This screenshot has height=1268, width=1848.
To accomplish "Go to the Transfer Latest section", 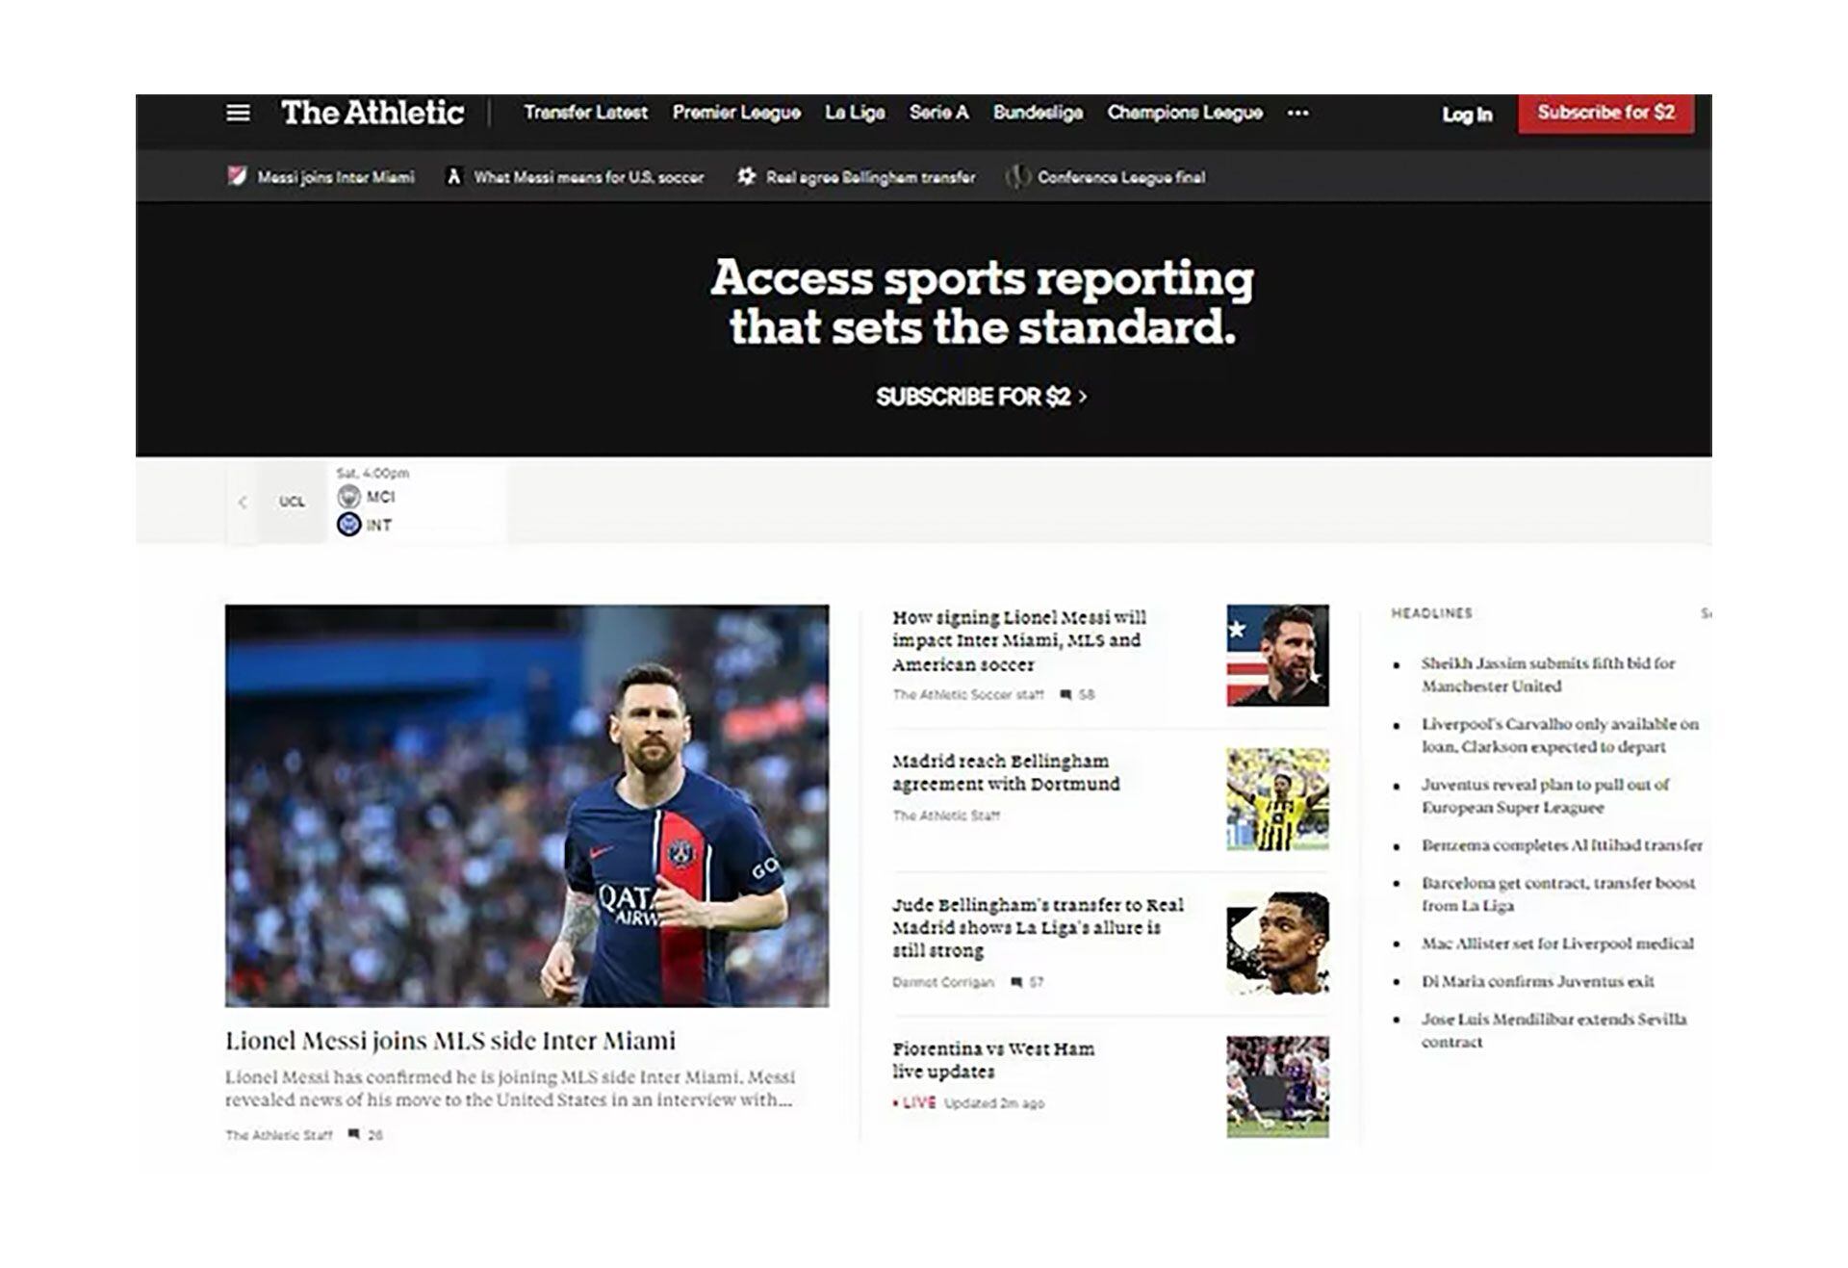I will pos(585,113).
